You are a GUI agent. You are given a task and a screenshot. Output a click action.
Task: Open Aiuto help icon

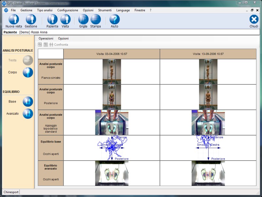click(x=115, y=20)
